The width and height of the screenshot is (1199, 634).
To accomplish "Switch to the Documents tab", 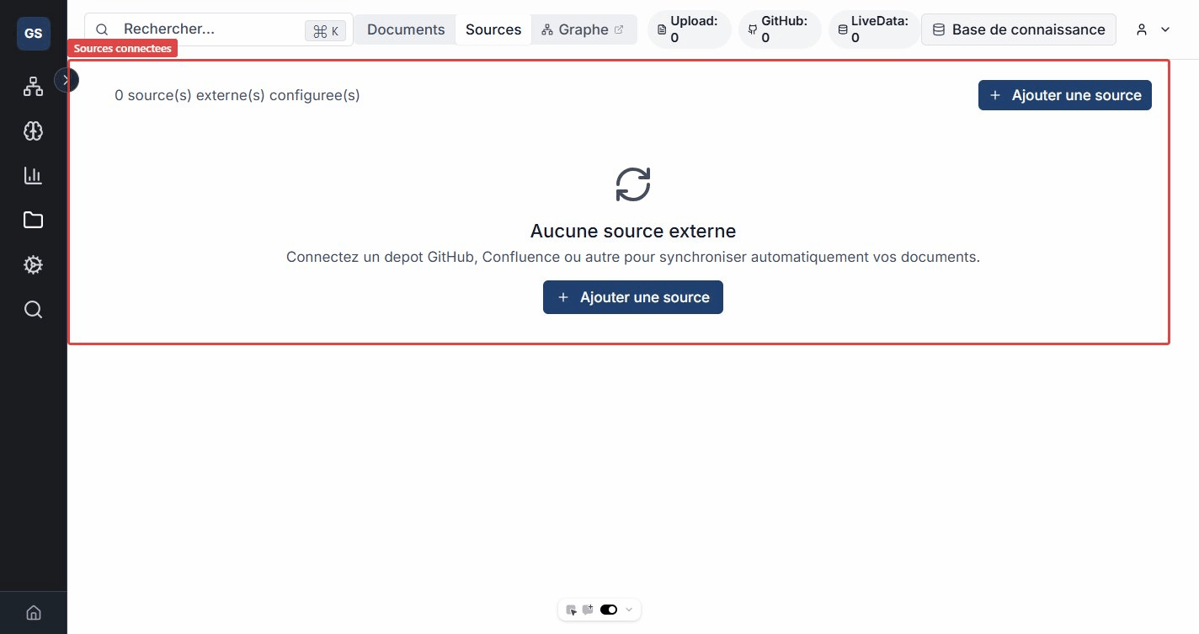I will tap(405, 29).
